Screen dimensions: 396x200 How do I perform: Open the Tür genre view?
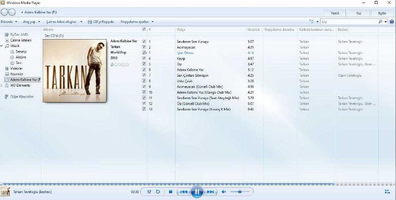[18, 63]
